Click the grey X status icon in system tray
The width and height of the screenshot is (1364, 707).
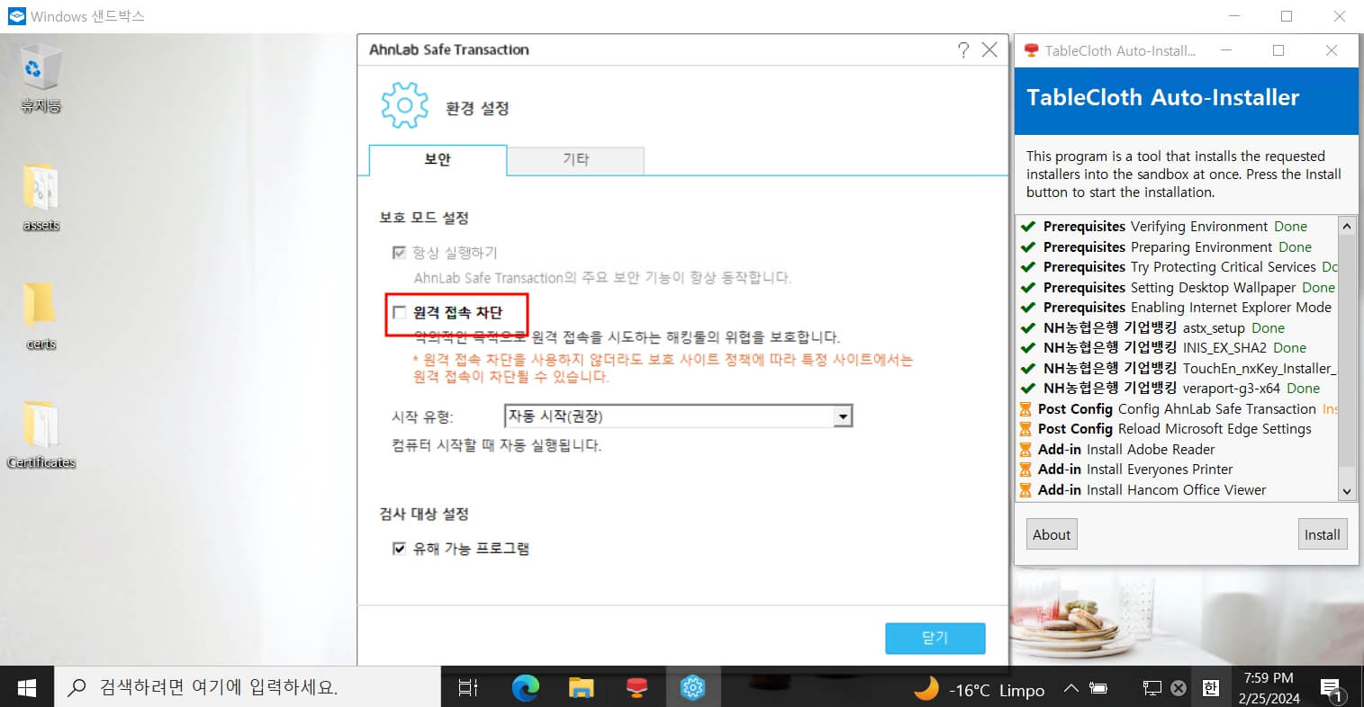click(1179, 689)
